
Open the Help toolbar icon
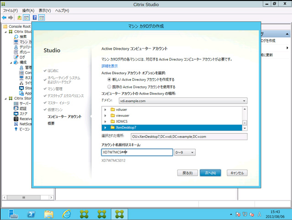[35, 17]
